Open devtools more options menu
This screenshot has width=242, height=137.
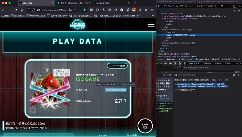[239, 6]
